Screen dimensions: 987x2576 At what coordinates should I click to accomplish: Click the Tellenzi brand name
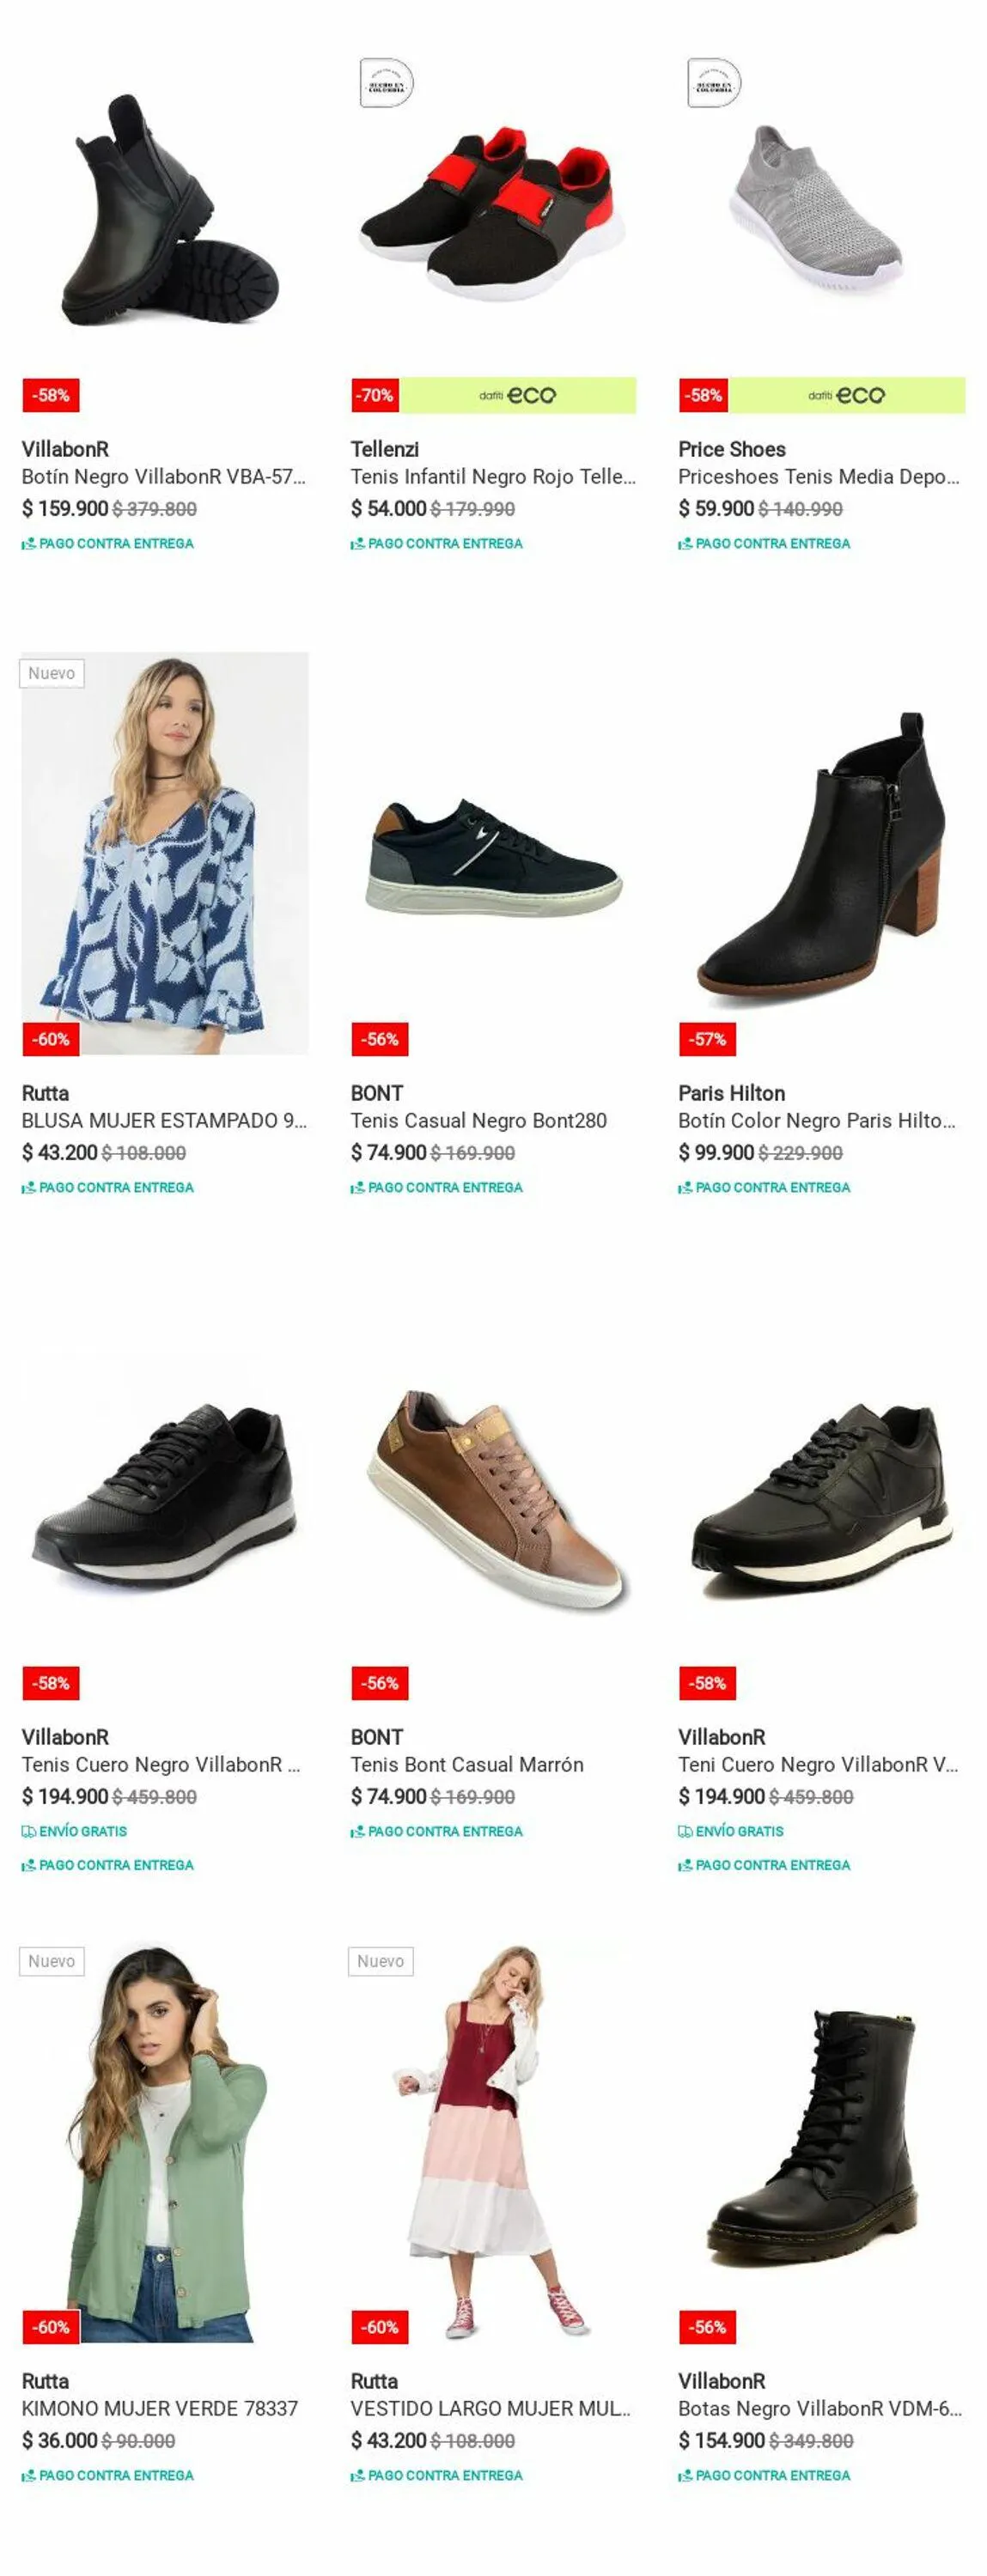click(x=385, y=449)
